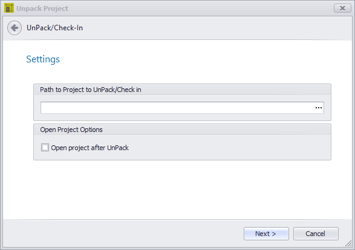Image resolution: width=355 pixels, height=250 pixels.
Task: Click the 'Open project after UnPack' label text
Action: pyautogui.click(x=90, y=148)
